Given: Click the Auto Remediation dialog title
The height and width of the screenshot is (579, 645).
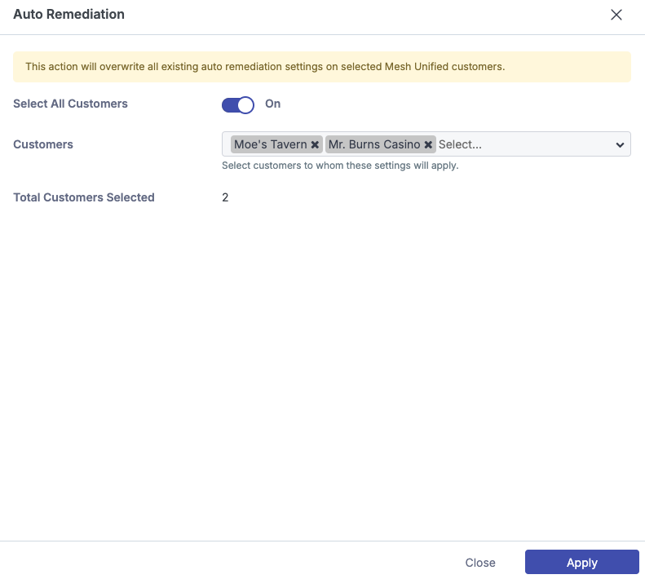Looking at the screenshot, I should coord(68,15).
